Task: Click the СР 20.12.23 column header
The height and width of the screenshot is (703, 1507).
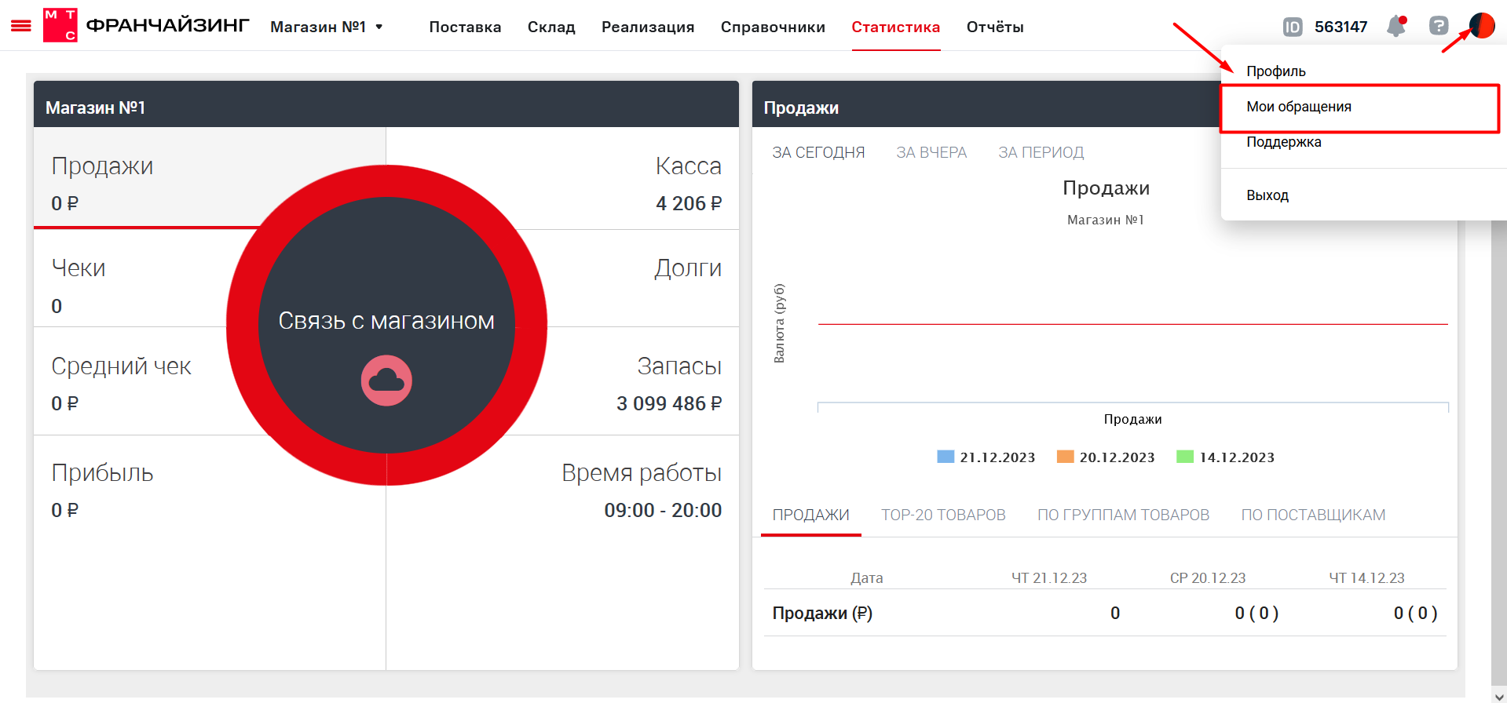Action: (1207, 577)
